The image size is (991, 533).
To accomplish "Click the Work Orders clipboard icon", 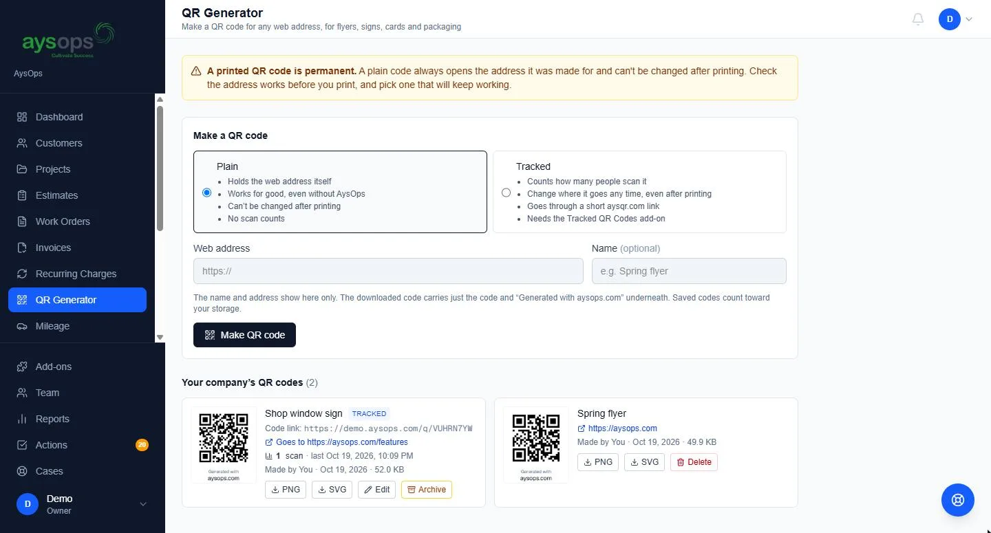I will coord(22,221).
